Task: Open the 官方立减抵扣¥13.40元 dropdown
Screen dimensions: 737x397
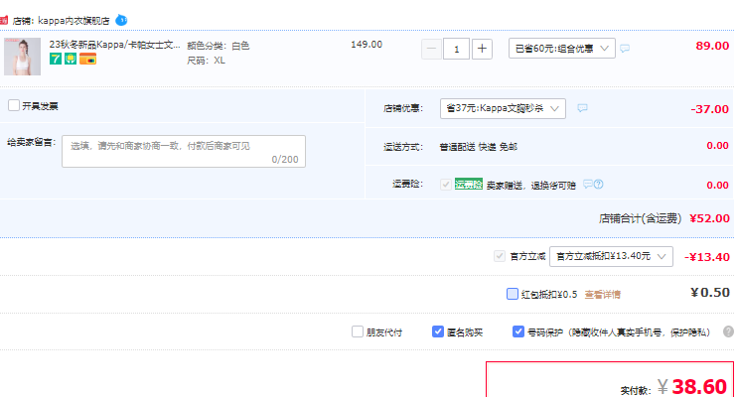Action: [611, 256]
